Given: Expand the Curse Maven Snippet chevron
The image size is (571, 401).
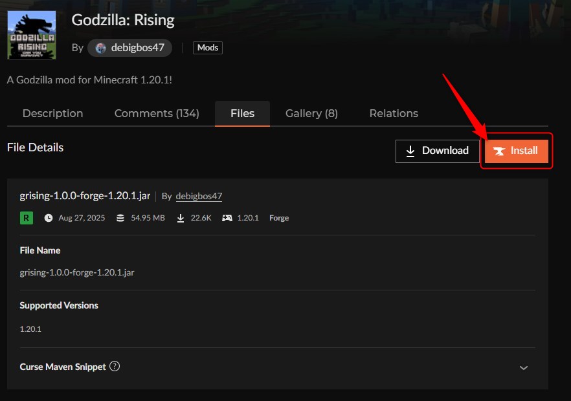Looking at the screenshot, I should [524, 368].
